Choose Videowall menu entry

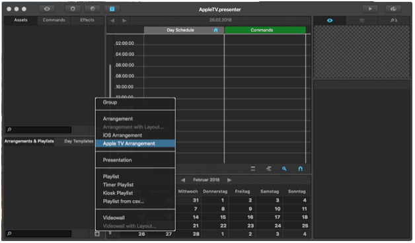coord(135,218)
